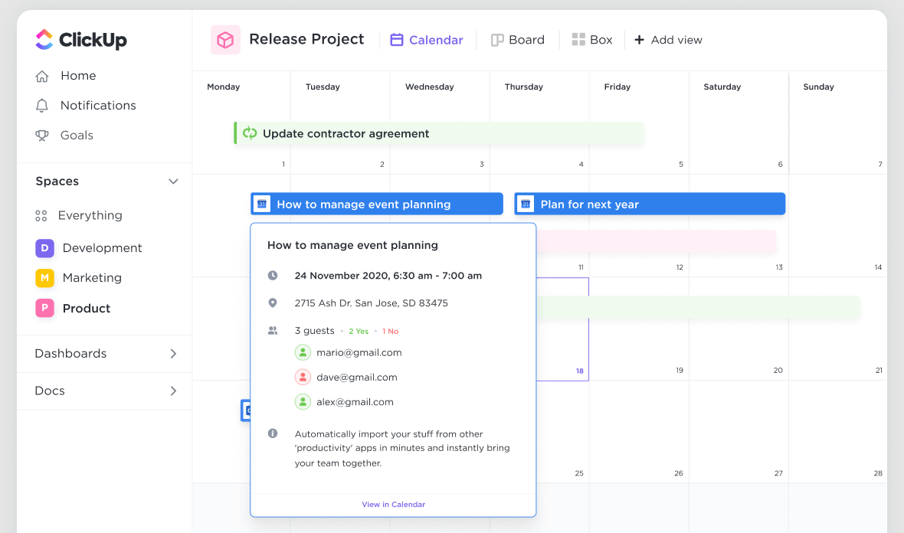Viewport: 904px width, 533px height.
Task: Switch to the Board view tab
Action: tap(518, 40)
